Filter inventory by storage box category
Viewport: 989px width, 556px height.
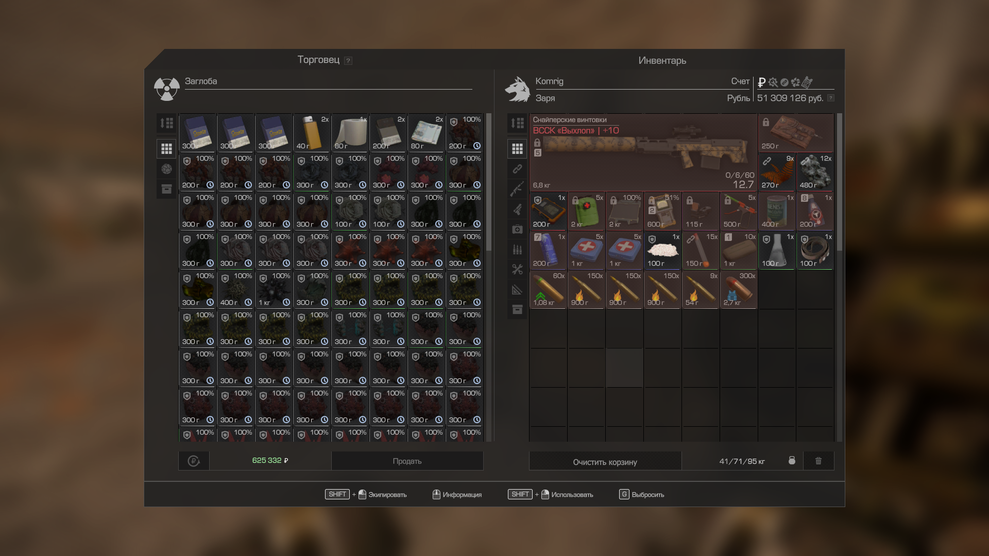(517, 309)
